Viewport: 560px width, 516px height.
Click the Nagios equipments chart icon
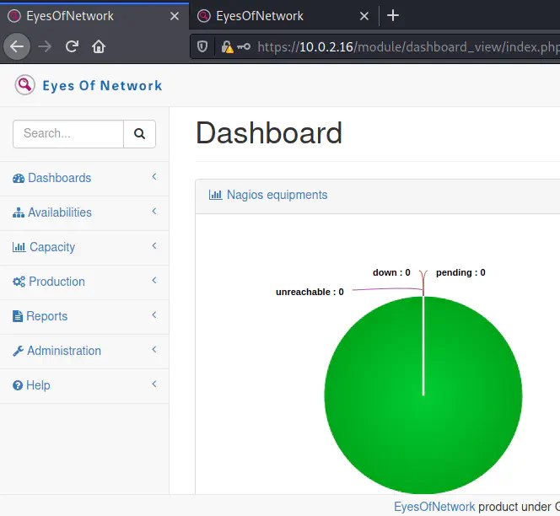216,195
